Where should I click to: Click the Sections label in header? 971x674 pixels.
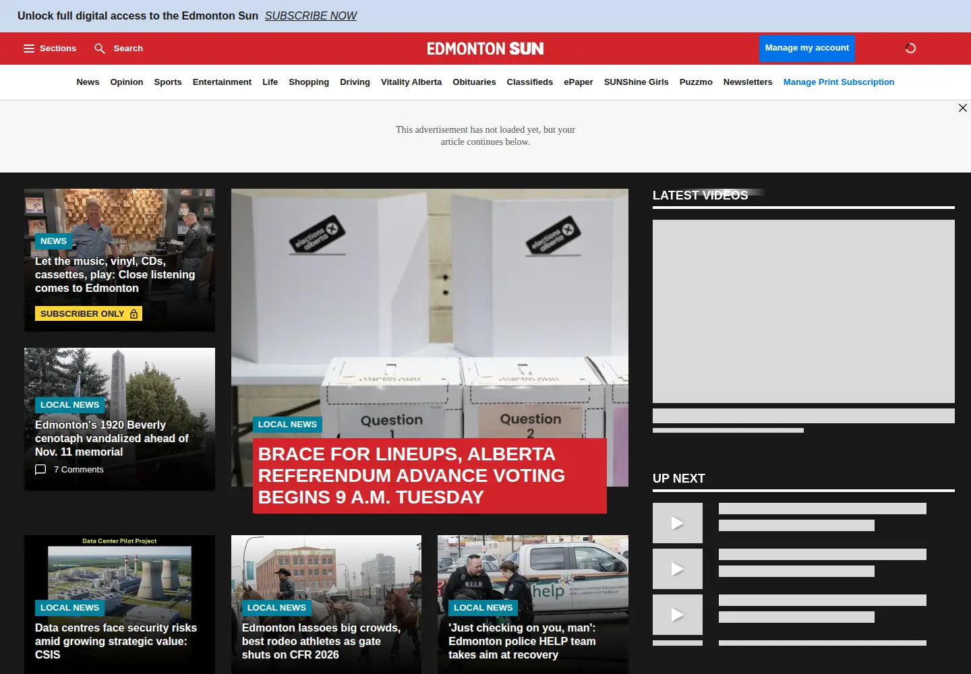click(x=58, y=49)
